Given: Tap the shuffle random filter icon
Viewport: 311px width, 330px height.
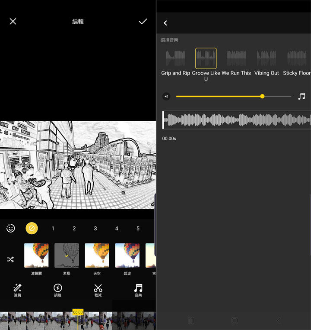Looking at the screenshot, I should point(10,259).
